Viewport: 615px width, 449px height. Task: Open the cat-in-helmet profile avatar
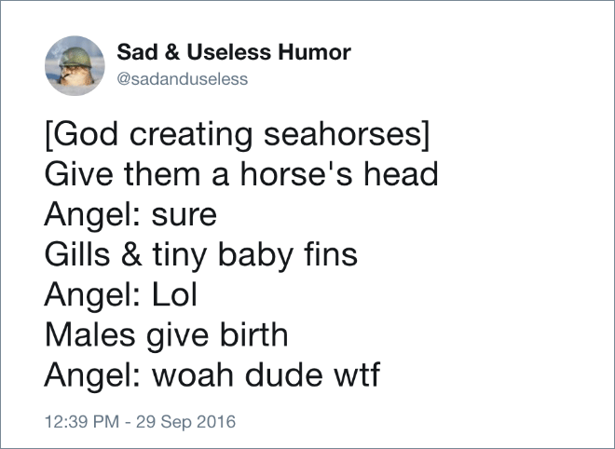tap(75, 65)
